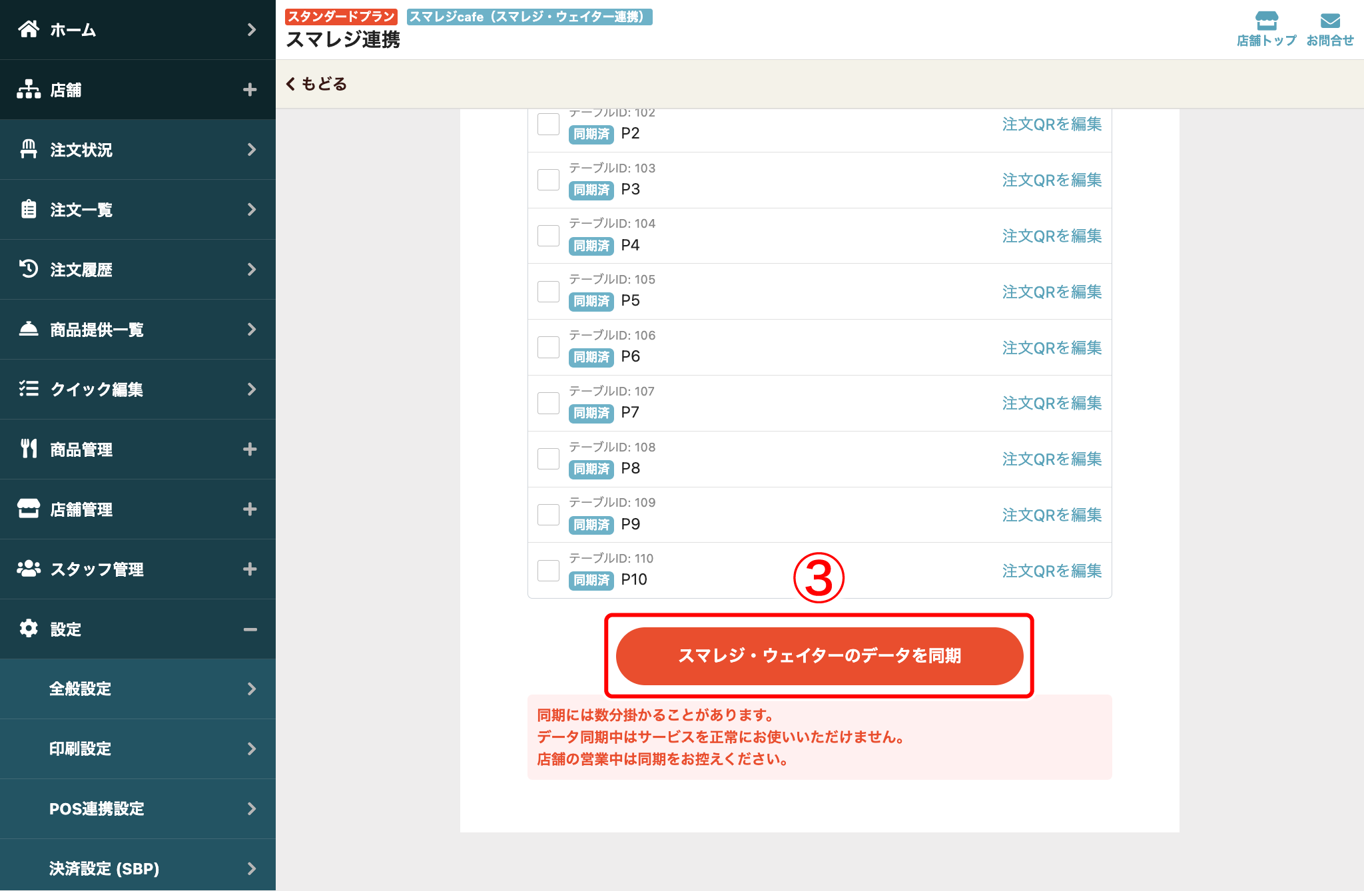Collapse 設定 menu with minus icon
The image size is (1364, 891).
point(250,629)
